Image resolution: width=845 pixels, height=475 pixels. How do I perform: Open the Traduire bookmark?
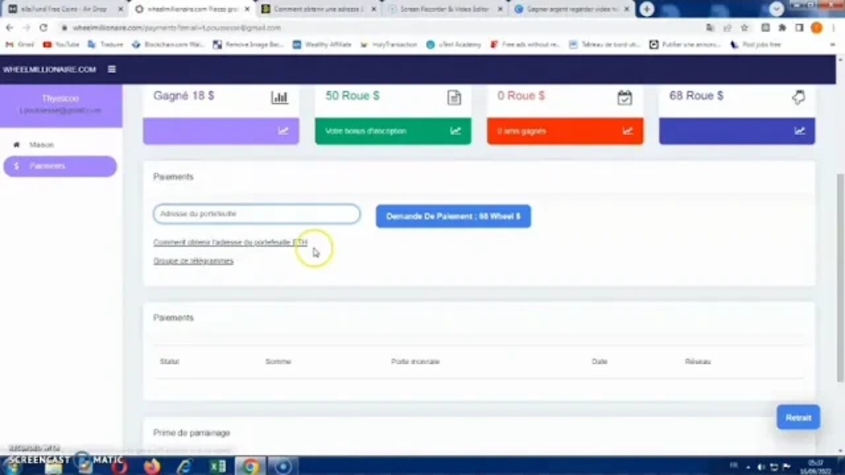click(106, 44)
